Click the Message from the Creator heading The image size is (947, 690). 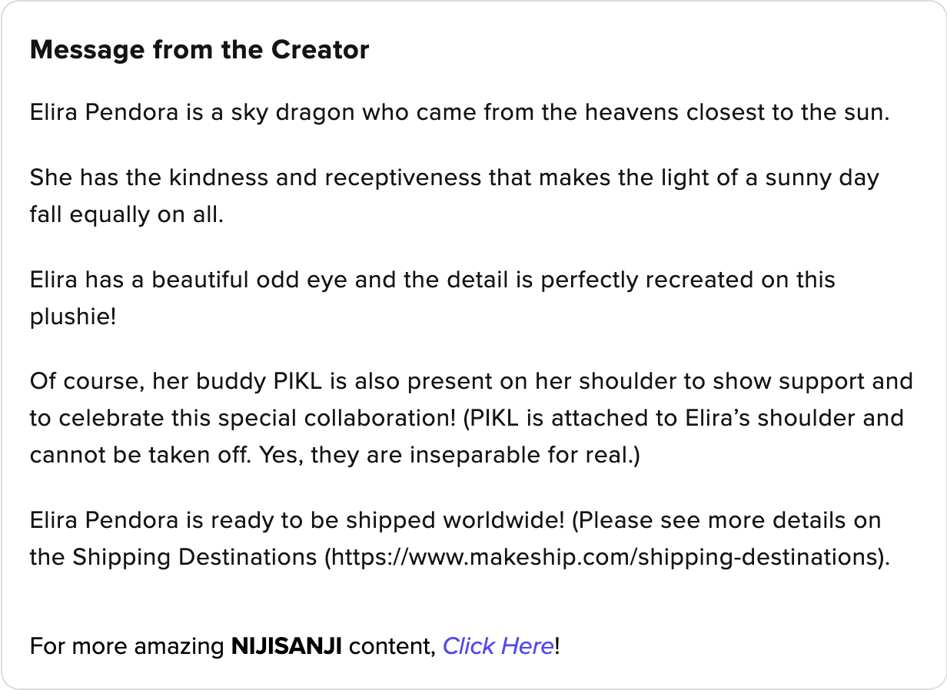pyautogui.click(x=199, y=50)
